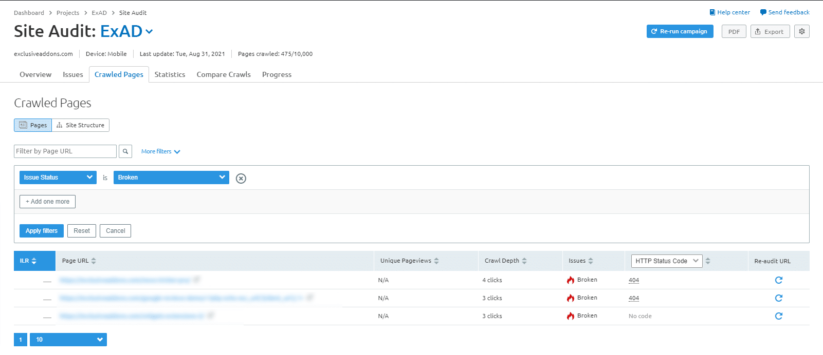
Task: Open the Statistics tab
Action: point(170,74)
